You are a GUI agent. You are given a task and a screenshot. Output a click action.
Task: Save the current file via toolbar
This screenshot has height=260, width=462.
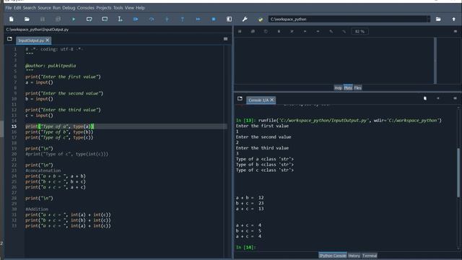click(43, 19)
